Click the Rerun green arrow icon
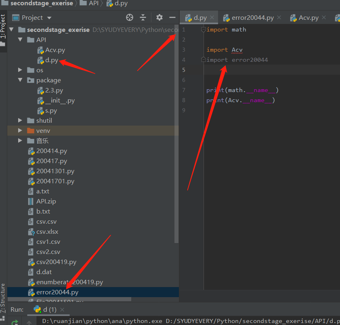 [15, 323]
